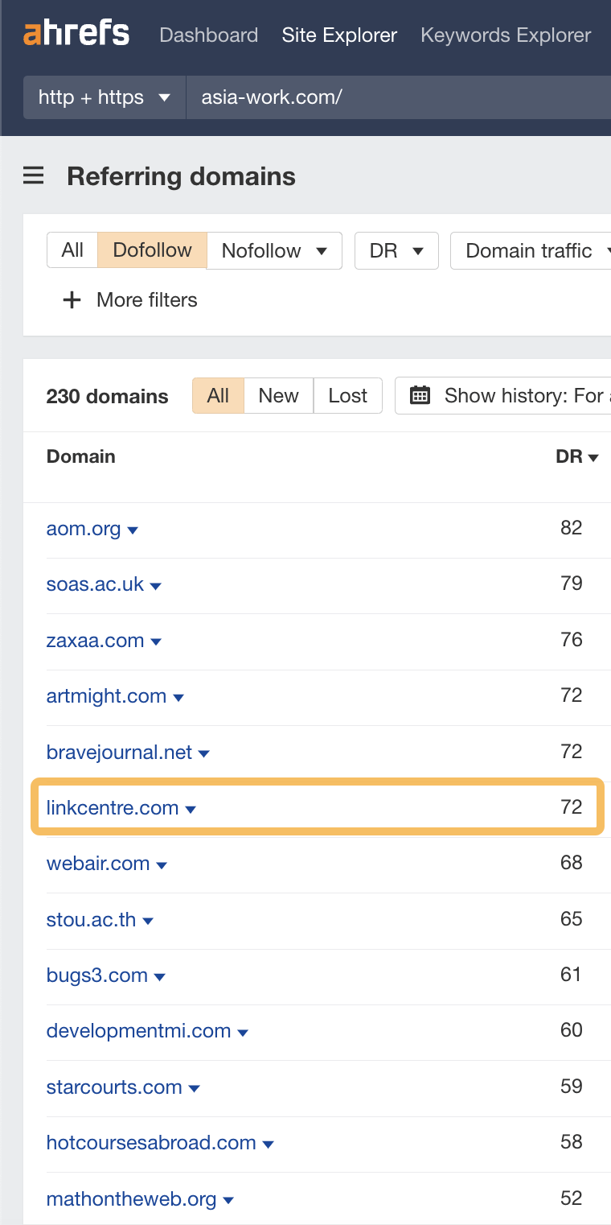Open the hamburger sidebar menu icon
611x1225 pixels.
click(33, 176)
